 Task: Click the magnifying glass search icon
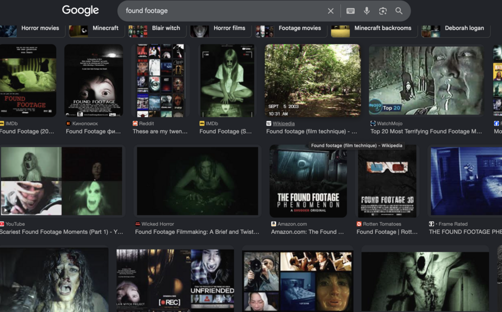click(x=399, y=11)
